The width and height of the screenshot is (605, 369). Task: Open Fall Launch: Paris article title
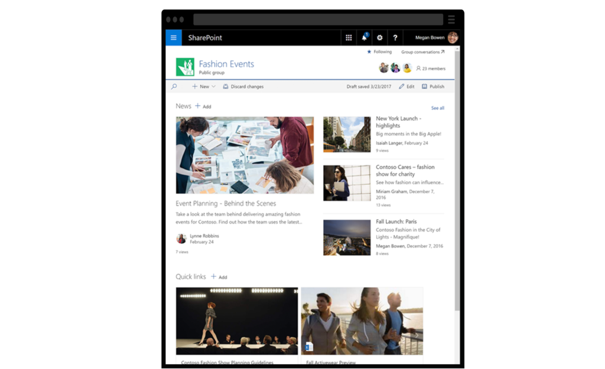(396, 221)
